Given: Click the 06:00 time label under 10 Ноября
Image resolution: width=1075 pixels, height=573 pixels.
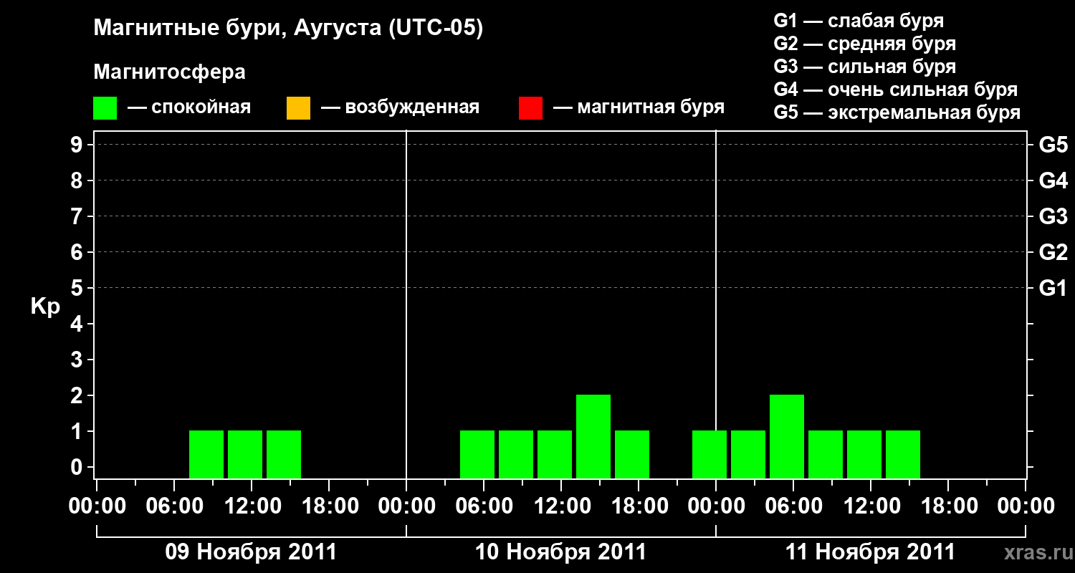Looking at the screenshot, I should (x=484, y=506).
